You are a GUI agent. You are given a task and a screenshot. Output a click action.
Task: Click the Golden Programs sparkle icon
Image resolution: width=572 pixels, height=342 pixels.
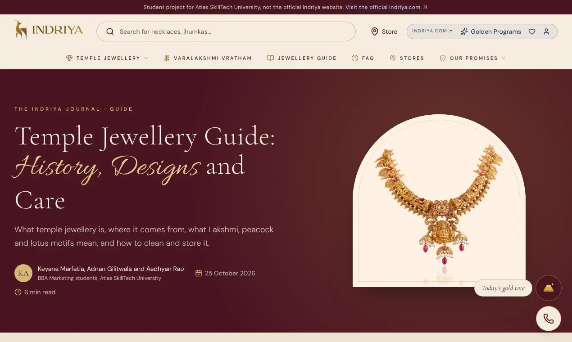pos(464,31)
